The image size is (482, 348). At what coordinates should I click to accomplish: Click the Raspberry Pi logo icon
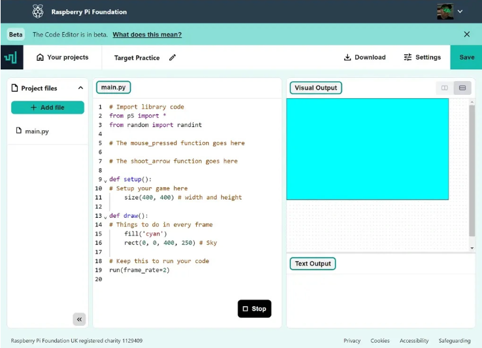(38, 12)
